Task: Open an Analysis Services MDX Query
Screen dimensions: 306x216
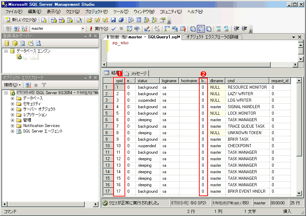Action: 54,20
